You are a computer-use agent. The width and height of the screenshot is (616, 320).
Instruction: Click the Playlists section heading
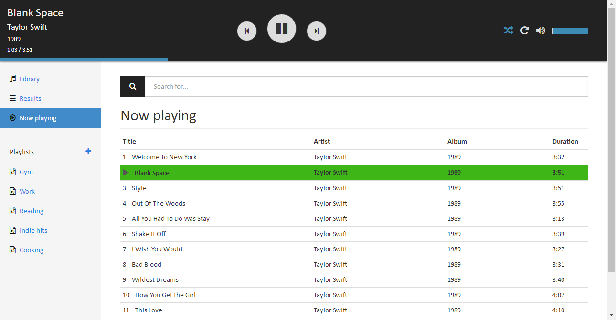pyautogui.click(x=21, y=152)
